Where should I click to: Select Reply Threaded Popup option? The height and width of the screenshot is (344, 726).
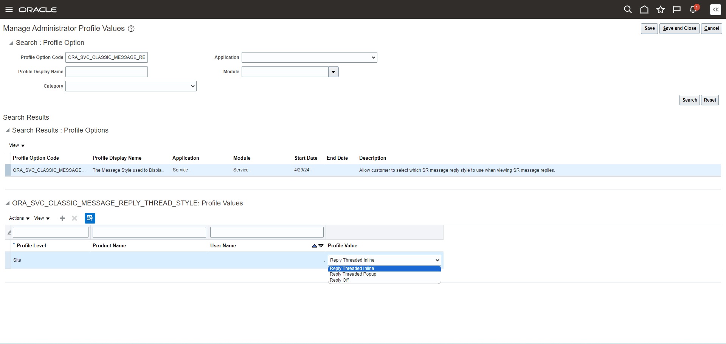(x=385, y=274)
